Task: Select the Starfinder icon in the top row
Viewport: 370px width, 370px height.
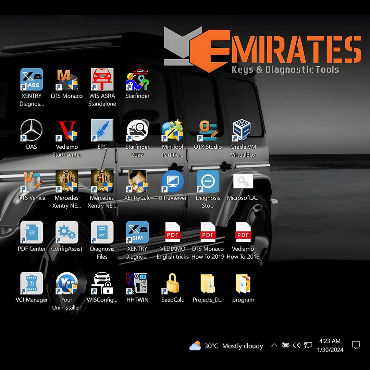Action: pyautogui.click(x=137, y=79)
